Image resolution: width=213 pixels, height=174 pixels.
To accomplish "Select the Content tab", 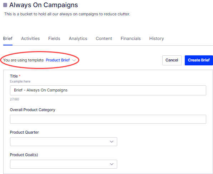I will click(104, 39).
